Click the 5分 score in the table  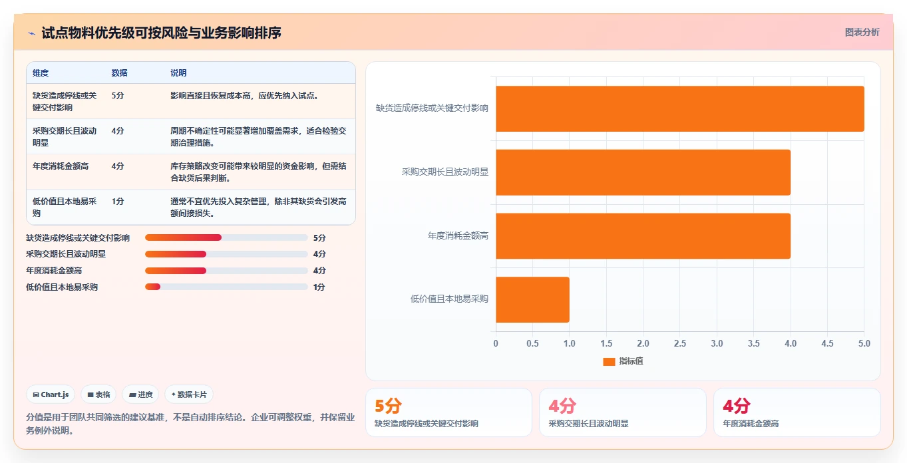pos(118,95)
